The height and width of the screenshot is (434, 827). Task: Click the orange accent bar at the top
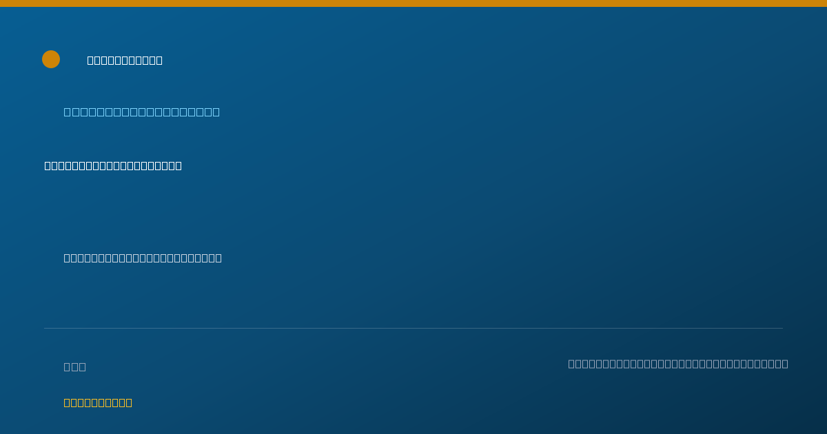[413, 3]
